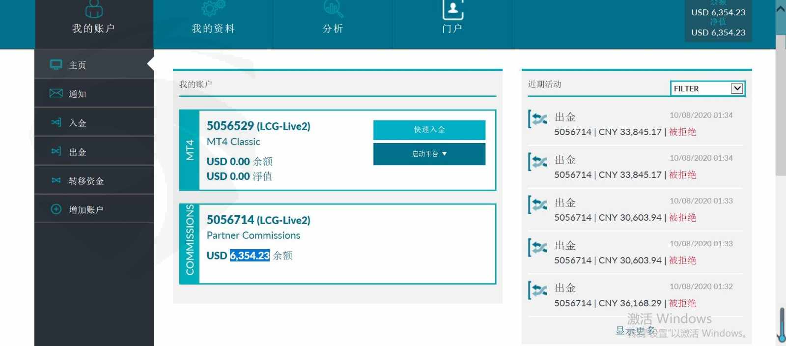Click the gear icon above 我的资料
Screen dimensions: 786x346
[x=213, y=8]
